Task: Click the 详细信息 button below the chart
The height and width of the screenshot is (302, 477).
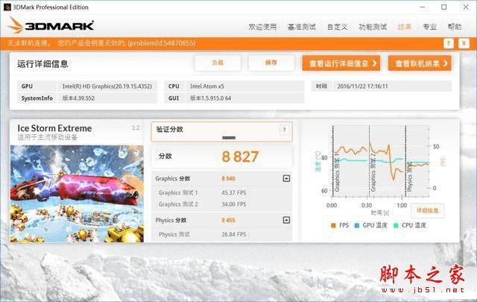Action: tap(427, 210)
